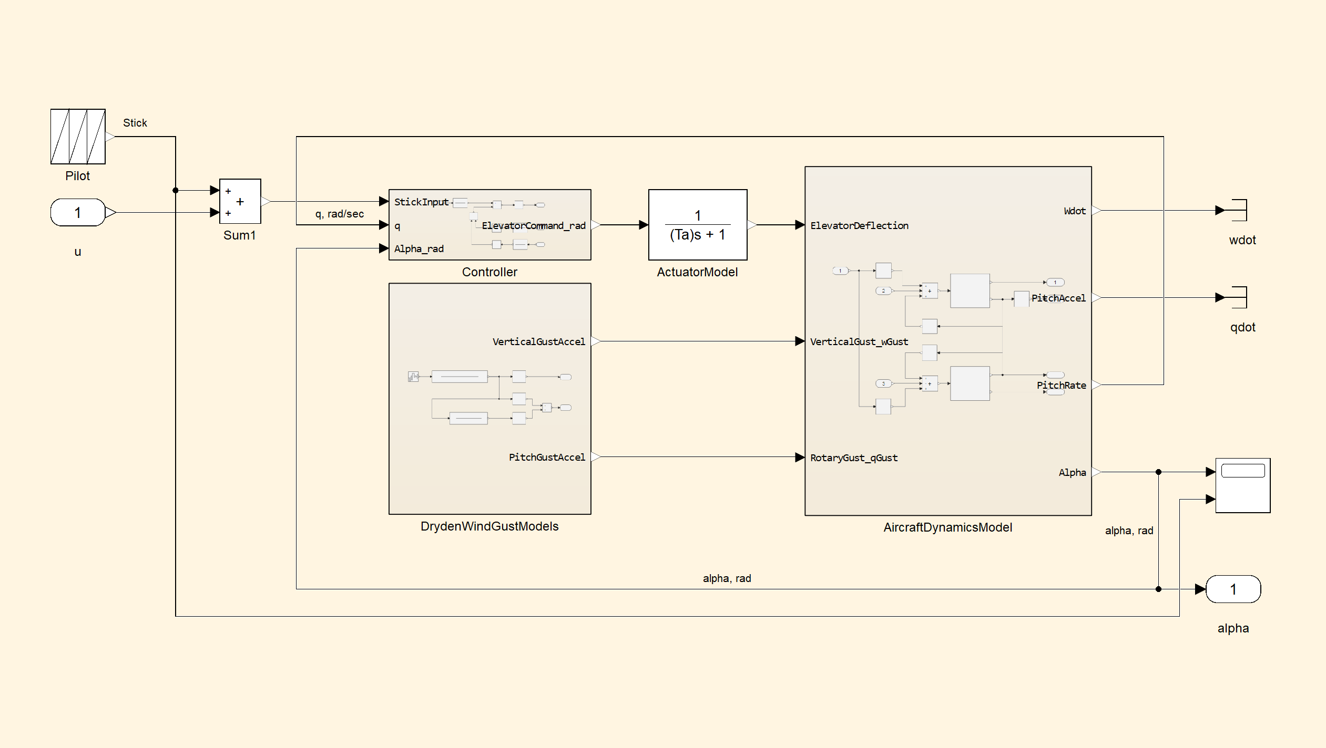This screenshot has height=748, width=1326.
Task: Select the Controller block name label
Action: pyautogui.click(x=489, y=272)
